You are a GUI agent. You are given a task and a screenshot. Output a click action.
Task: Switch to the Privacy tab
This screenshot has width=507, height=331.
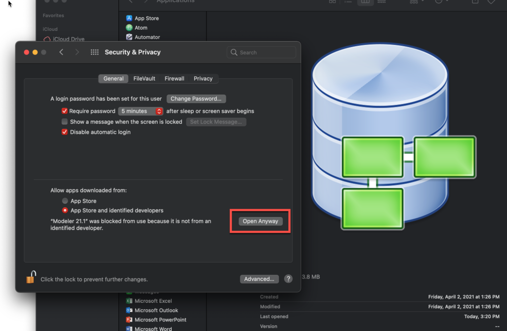(x=203, y=79)
